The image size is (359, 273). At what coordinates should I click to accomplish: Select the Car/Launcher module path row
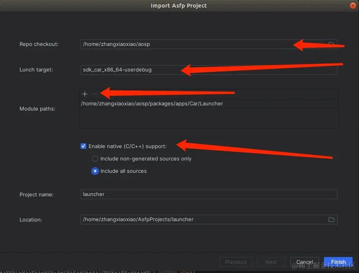pyautogui.click(x=209, y=103)
